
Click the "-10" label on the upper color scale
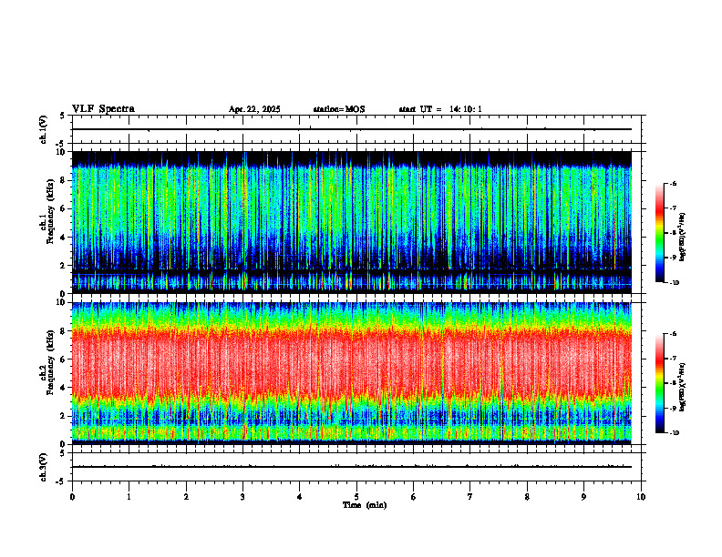674,283
